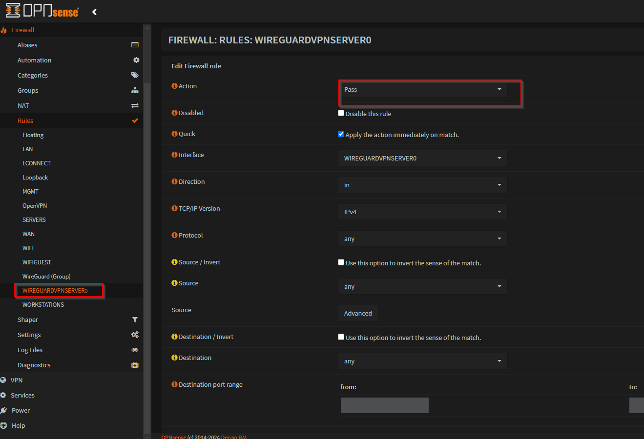Click the Categories tags icon
This screenshot has width=644, height=439.
pos(135,75)
